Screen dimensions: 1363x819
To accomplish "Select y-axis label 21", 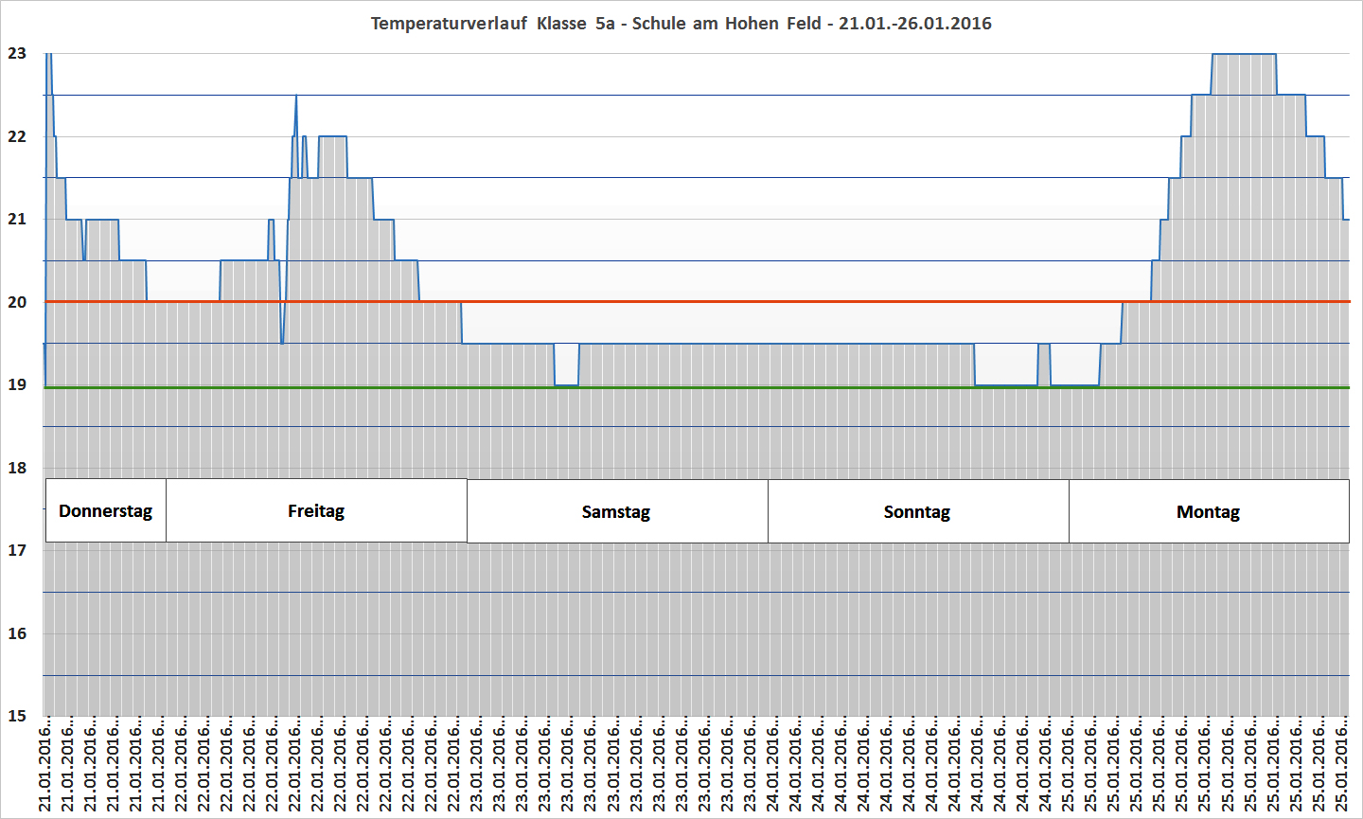I will pos(17,219).
